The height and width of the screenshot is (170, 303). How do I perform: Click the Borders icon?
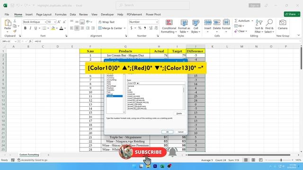click(44, 28)
